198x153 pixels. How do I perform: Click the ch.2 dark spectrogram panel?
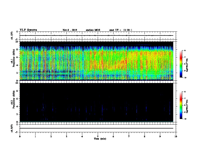(96, 102)
